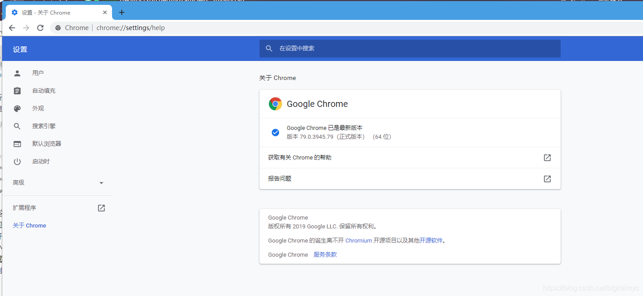This screenshot has width=643, height=296.
Task: Click the browser window icon beside 默认浏览器
Action: point(17,144)
